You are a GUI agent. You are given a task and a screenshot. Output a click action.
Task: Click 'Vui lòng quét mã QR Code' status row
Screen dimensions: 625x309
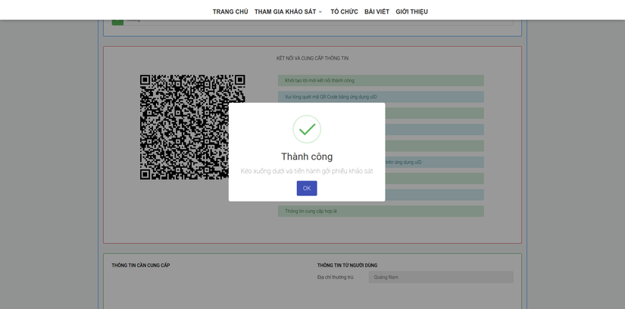380,97
